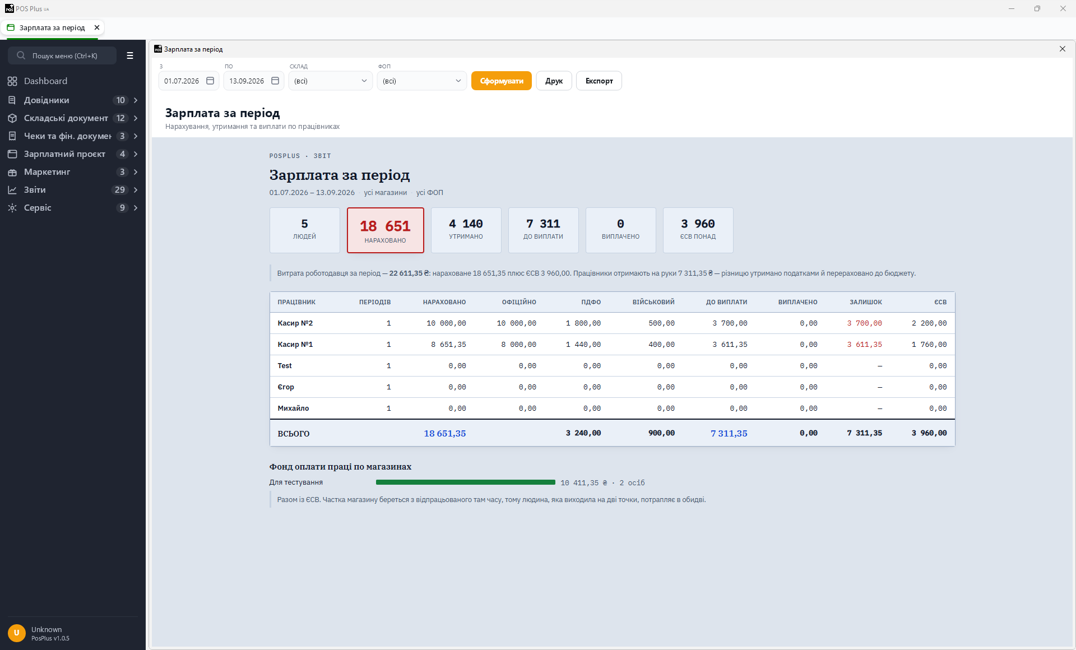1076x650 pixels.
Task: Open the ФОП dropdown
Action: tap(422, 81)
